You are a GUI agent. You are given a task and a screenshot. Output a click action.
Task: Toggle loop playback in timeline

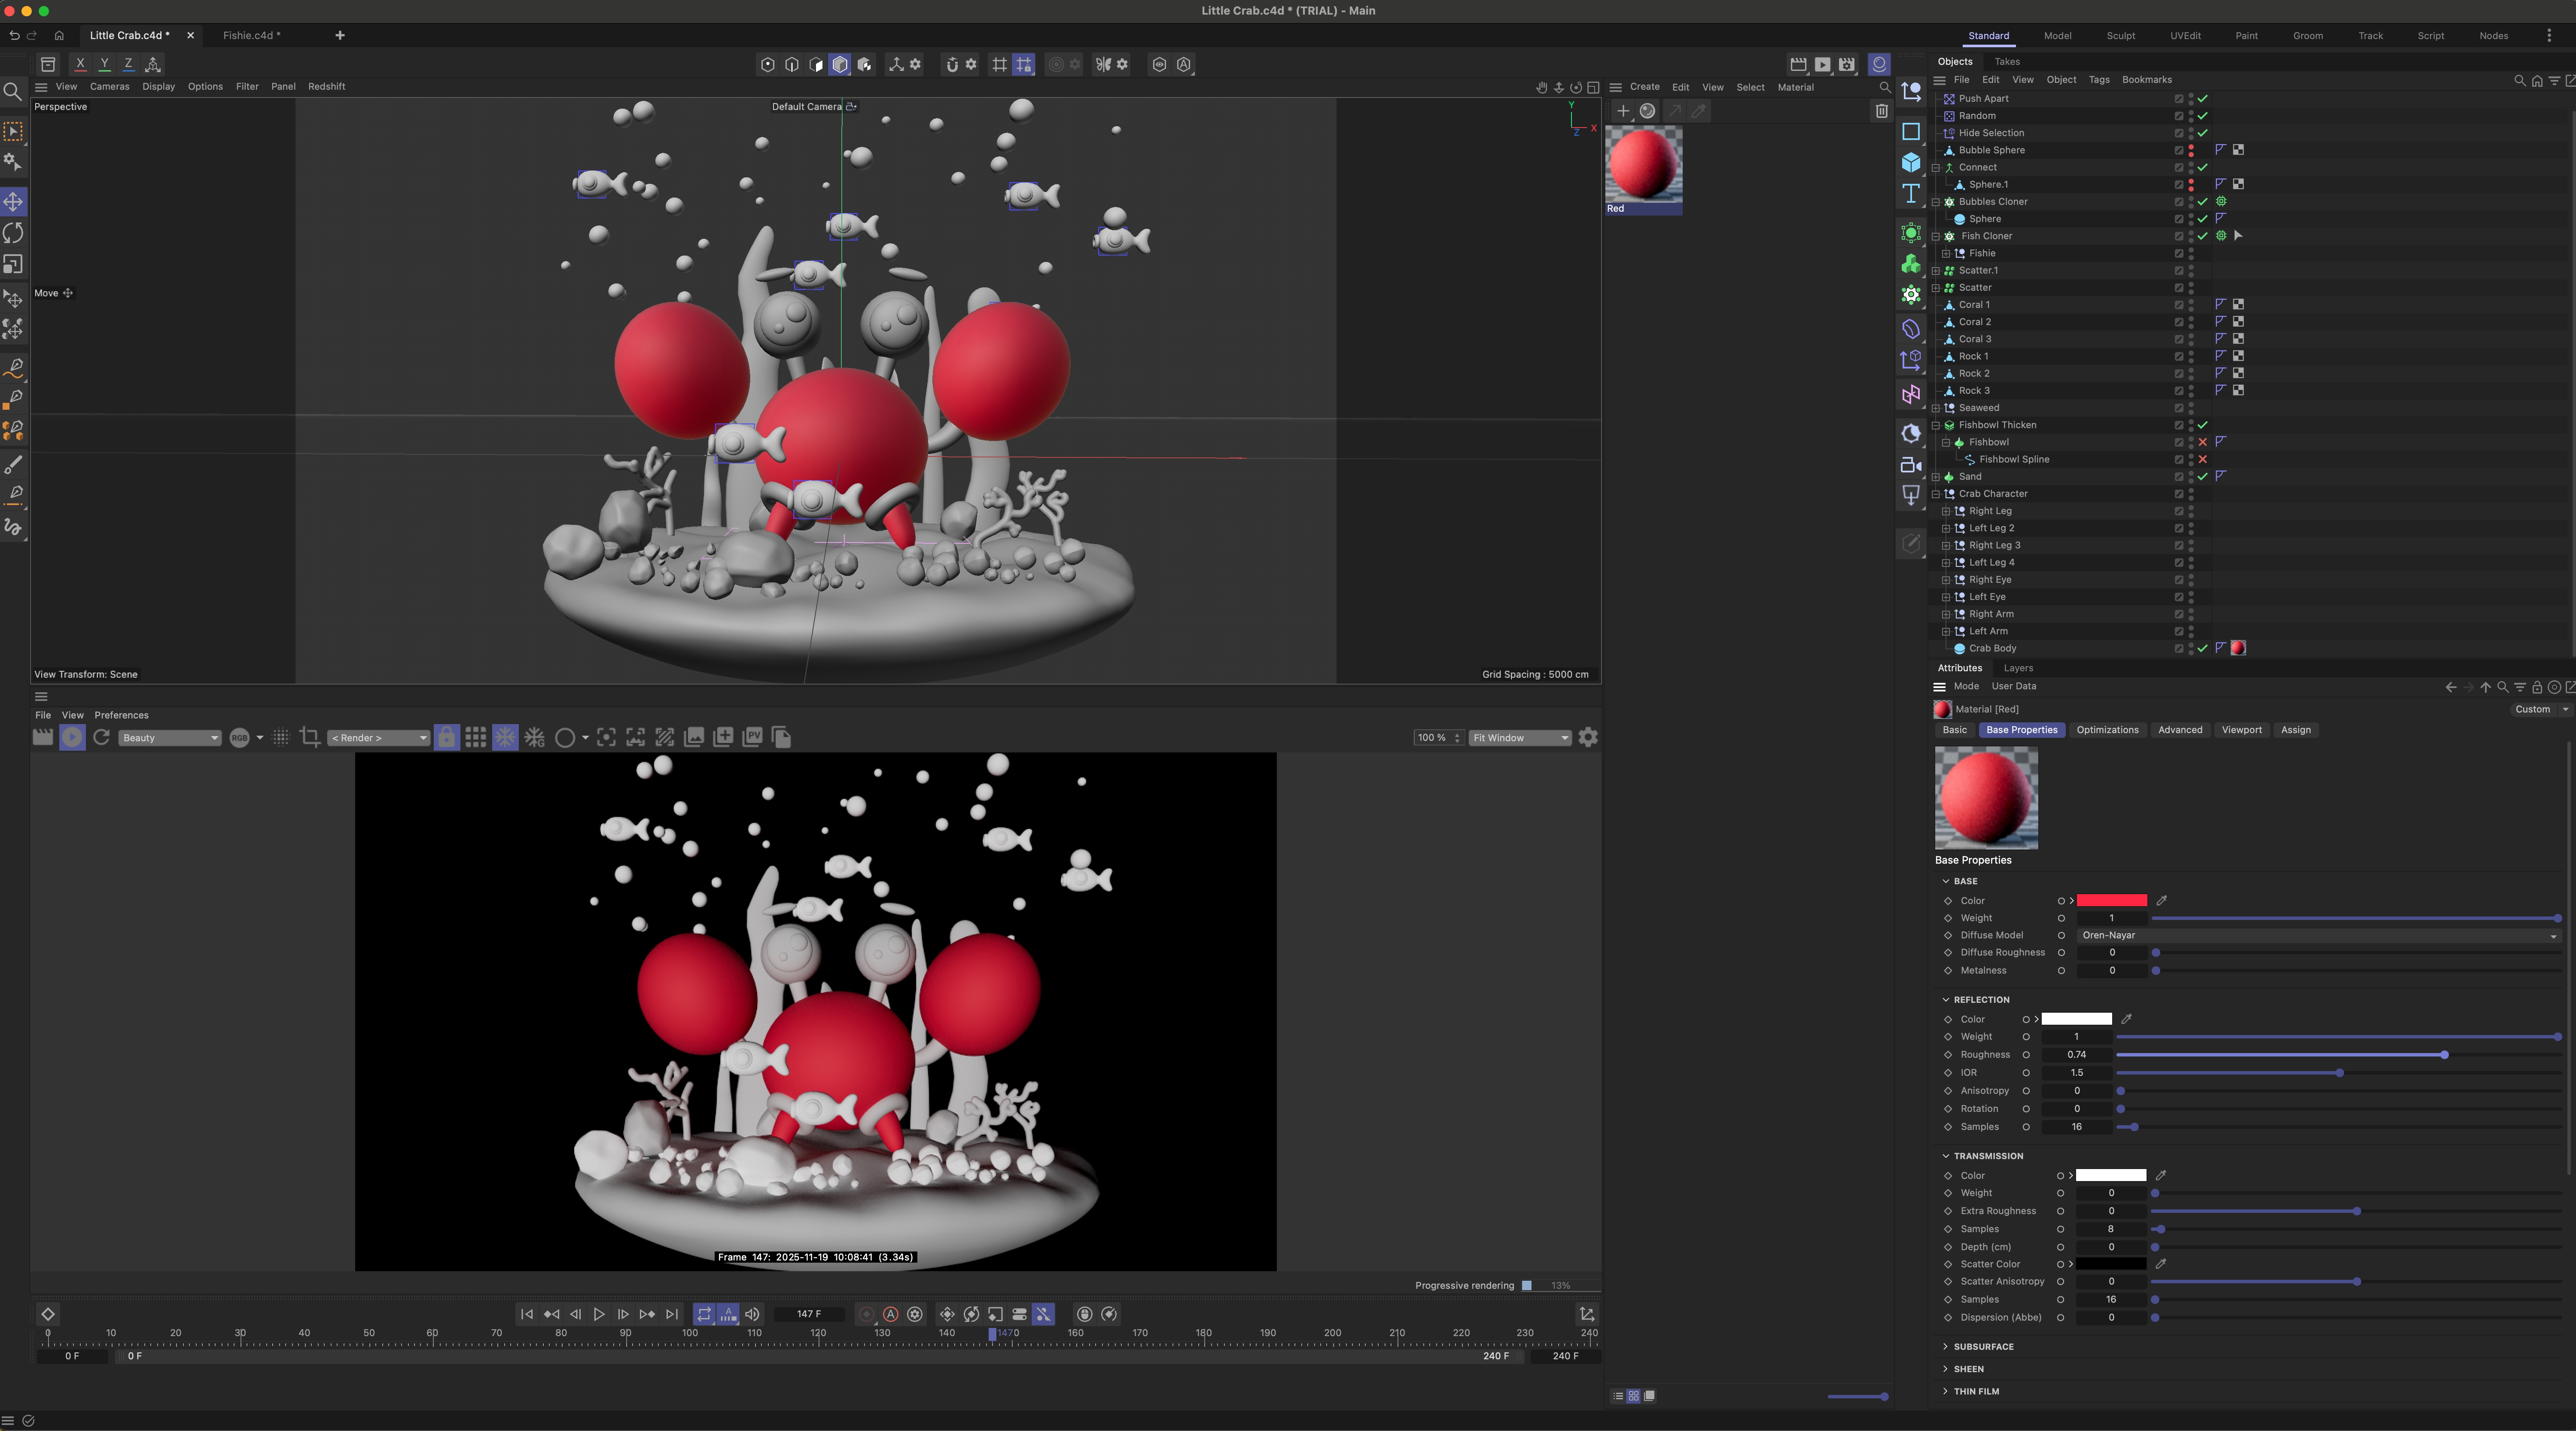(704, 1314)
